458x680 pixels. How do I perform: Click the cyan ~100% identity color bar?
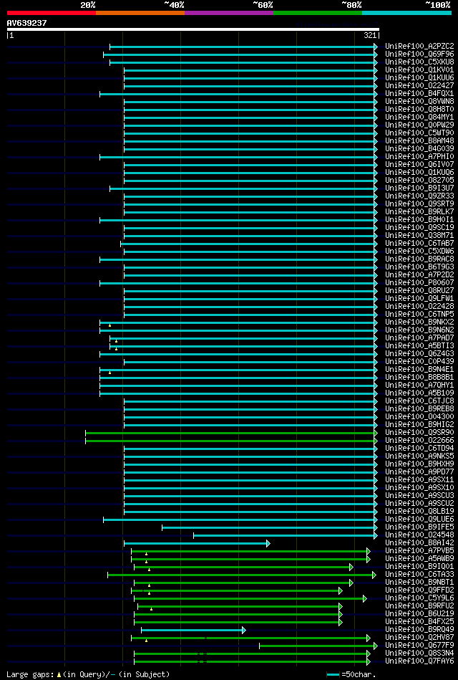[406, 13]
